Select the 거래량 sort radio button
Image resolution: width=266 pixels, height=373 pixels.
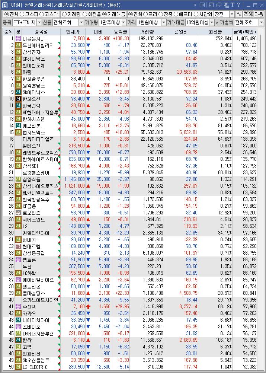pyautogui.click(x=64, y=14)
